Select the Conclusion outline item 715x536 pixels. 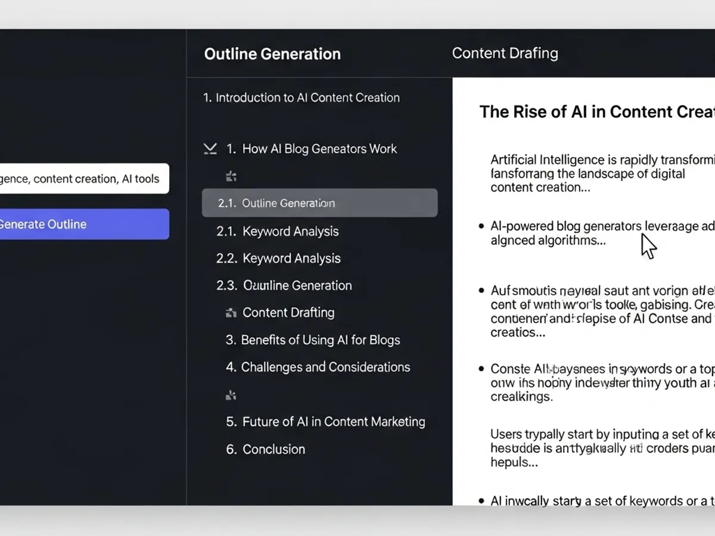(x=273, y=449)
